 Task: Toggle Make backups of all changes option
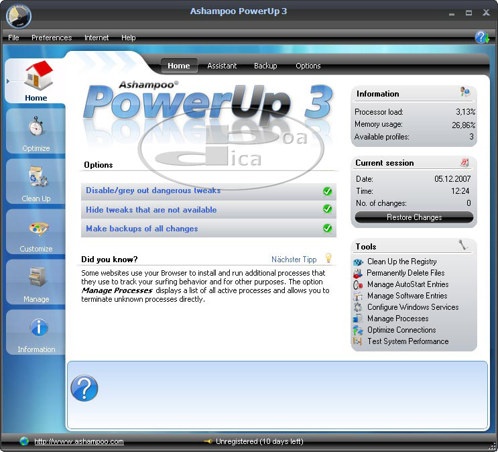pos(327,229)
